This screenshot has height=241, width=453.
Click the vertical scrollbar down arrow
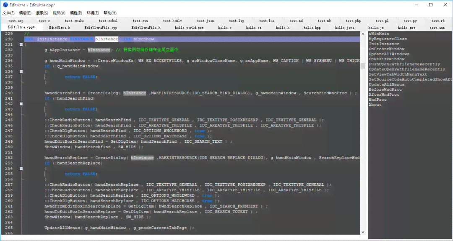[363, 232]
